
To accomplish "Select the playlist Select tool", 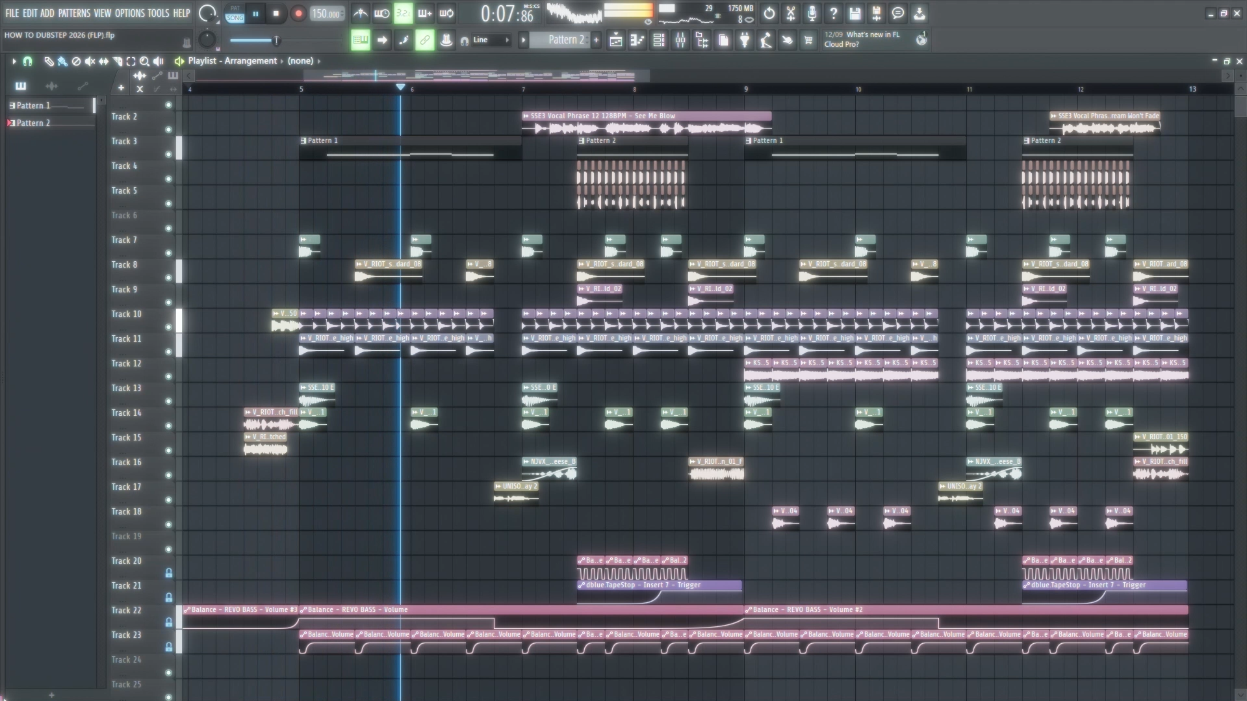I will [131, 61].
